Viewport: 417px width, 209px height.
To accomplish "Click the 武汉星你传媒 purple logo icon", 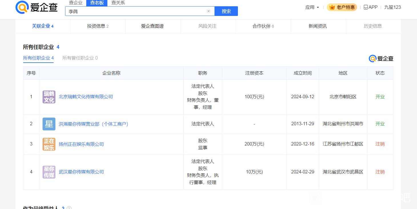I will [49, 172].
